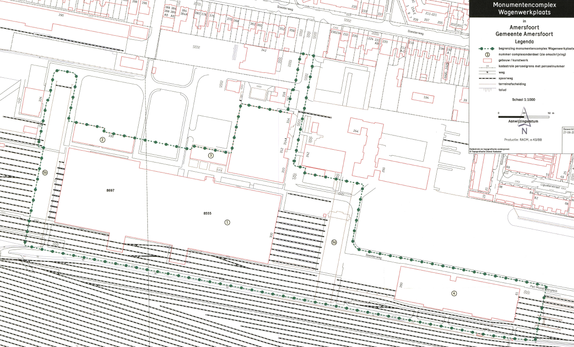Click building number 334 on the left
The width and height of the screenshot is (574, 347).
click(x=40, y=99)
